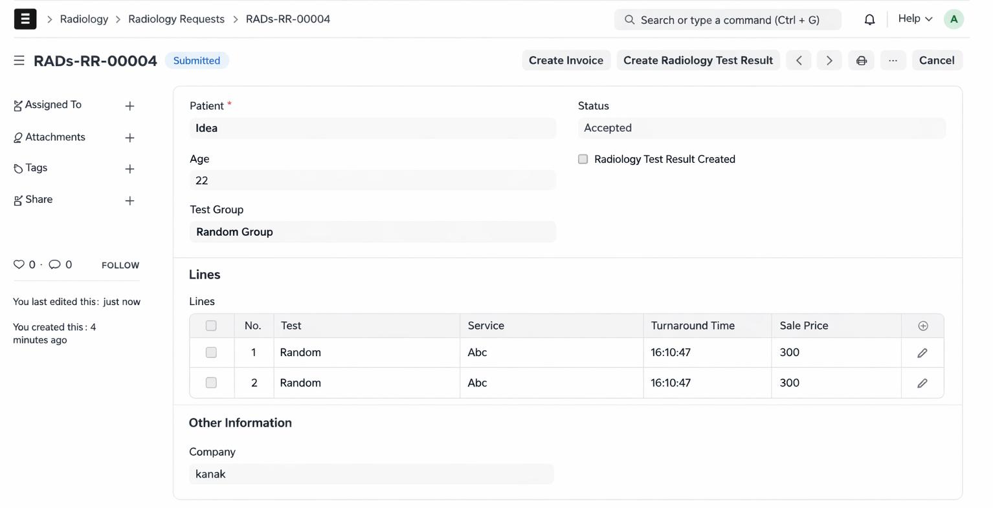Click the search magnifier icon

pyautogui.click(x=629, y=19)
